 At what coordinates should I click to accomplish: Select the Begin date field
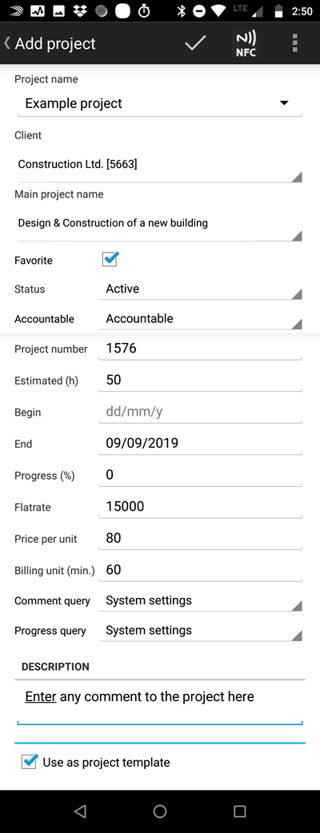point(200,413)
